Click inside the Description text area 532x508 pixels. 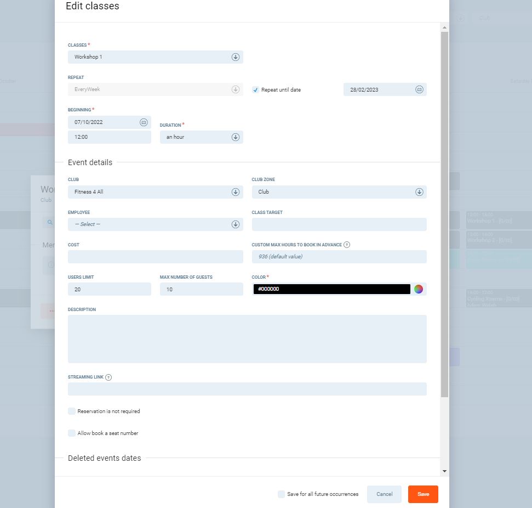click(247, 338)
